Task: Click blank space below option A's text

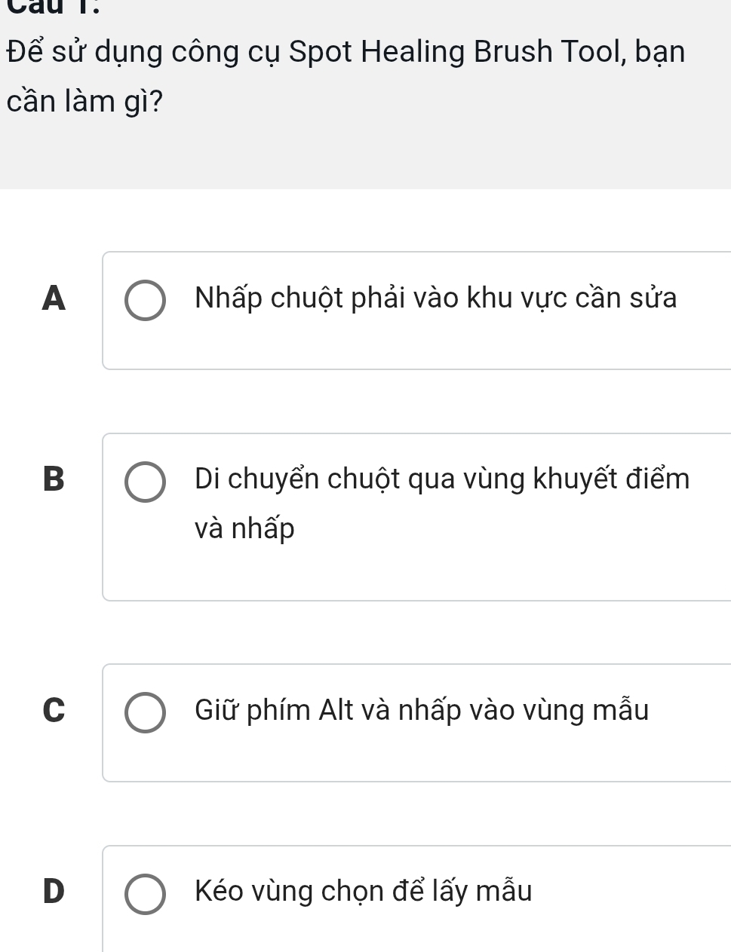Action: pos(415,345)
